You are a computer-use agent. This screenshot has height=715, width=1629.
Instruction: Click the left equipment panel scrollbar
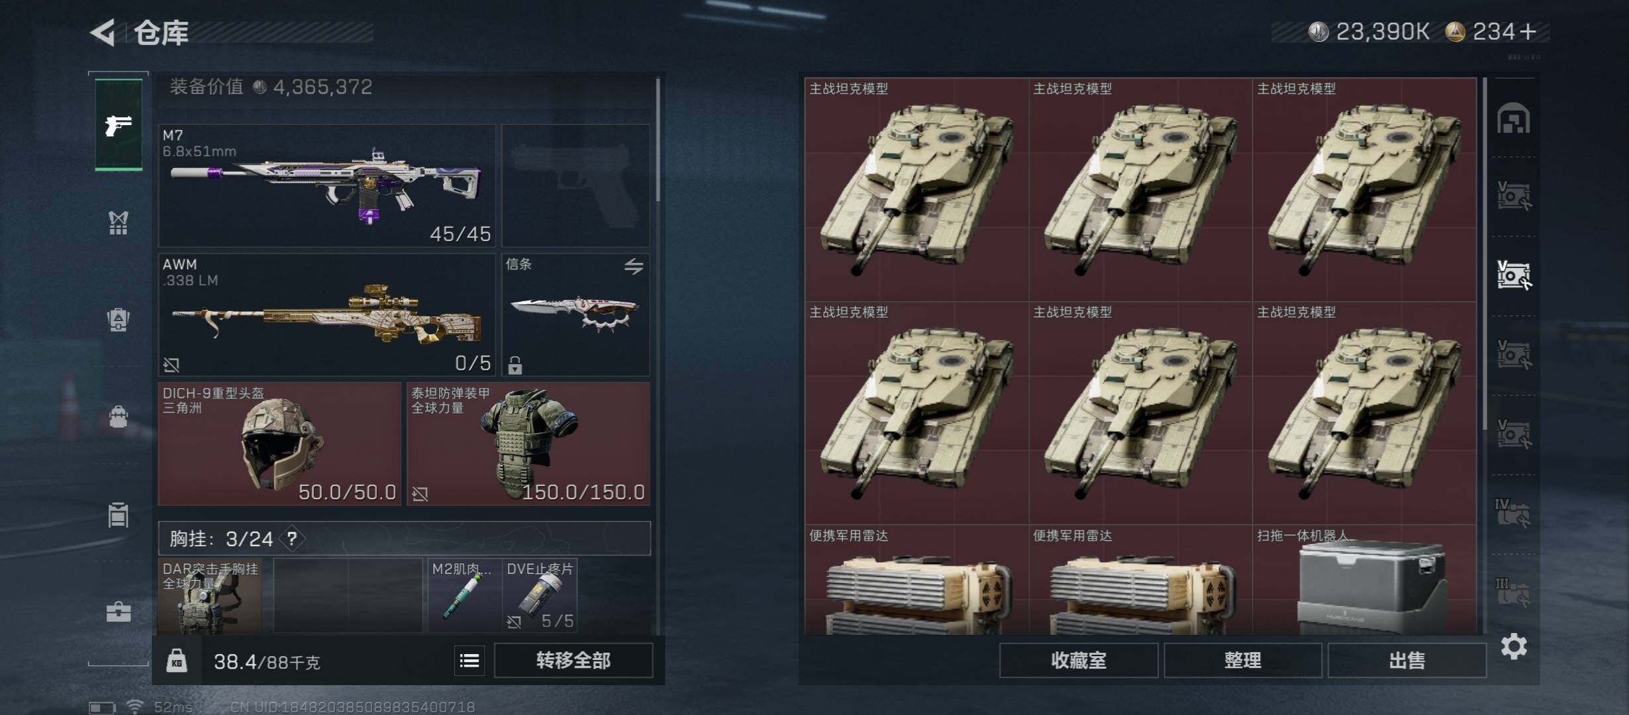click(x=658, y=140)
